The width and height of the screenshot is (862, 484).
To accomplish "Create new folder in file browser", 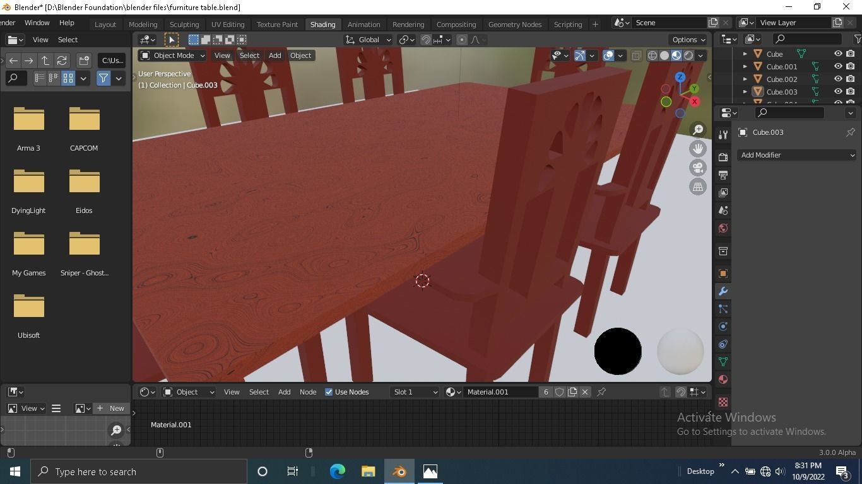I will tap(84, 60).
